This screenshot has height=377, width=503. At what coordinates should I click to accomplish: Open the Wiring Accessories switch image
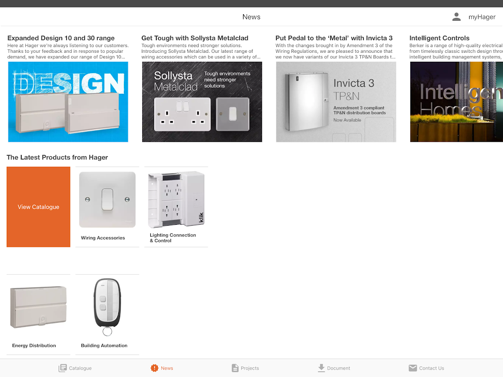click(x=107, y=199)
